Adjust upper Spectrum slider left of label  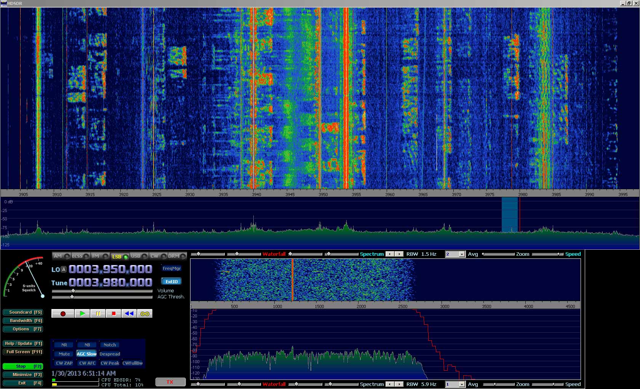coord(341,254)
